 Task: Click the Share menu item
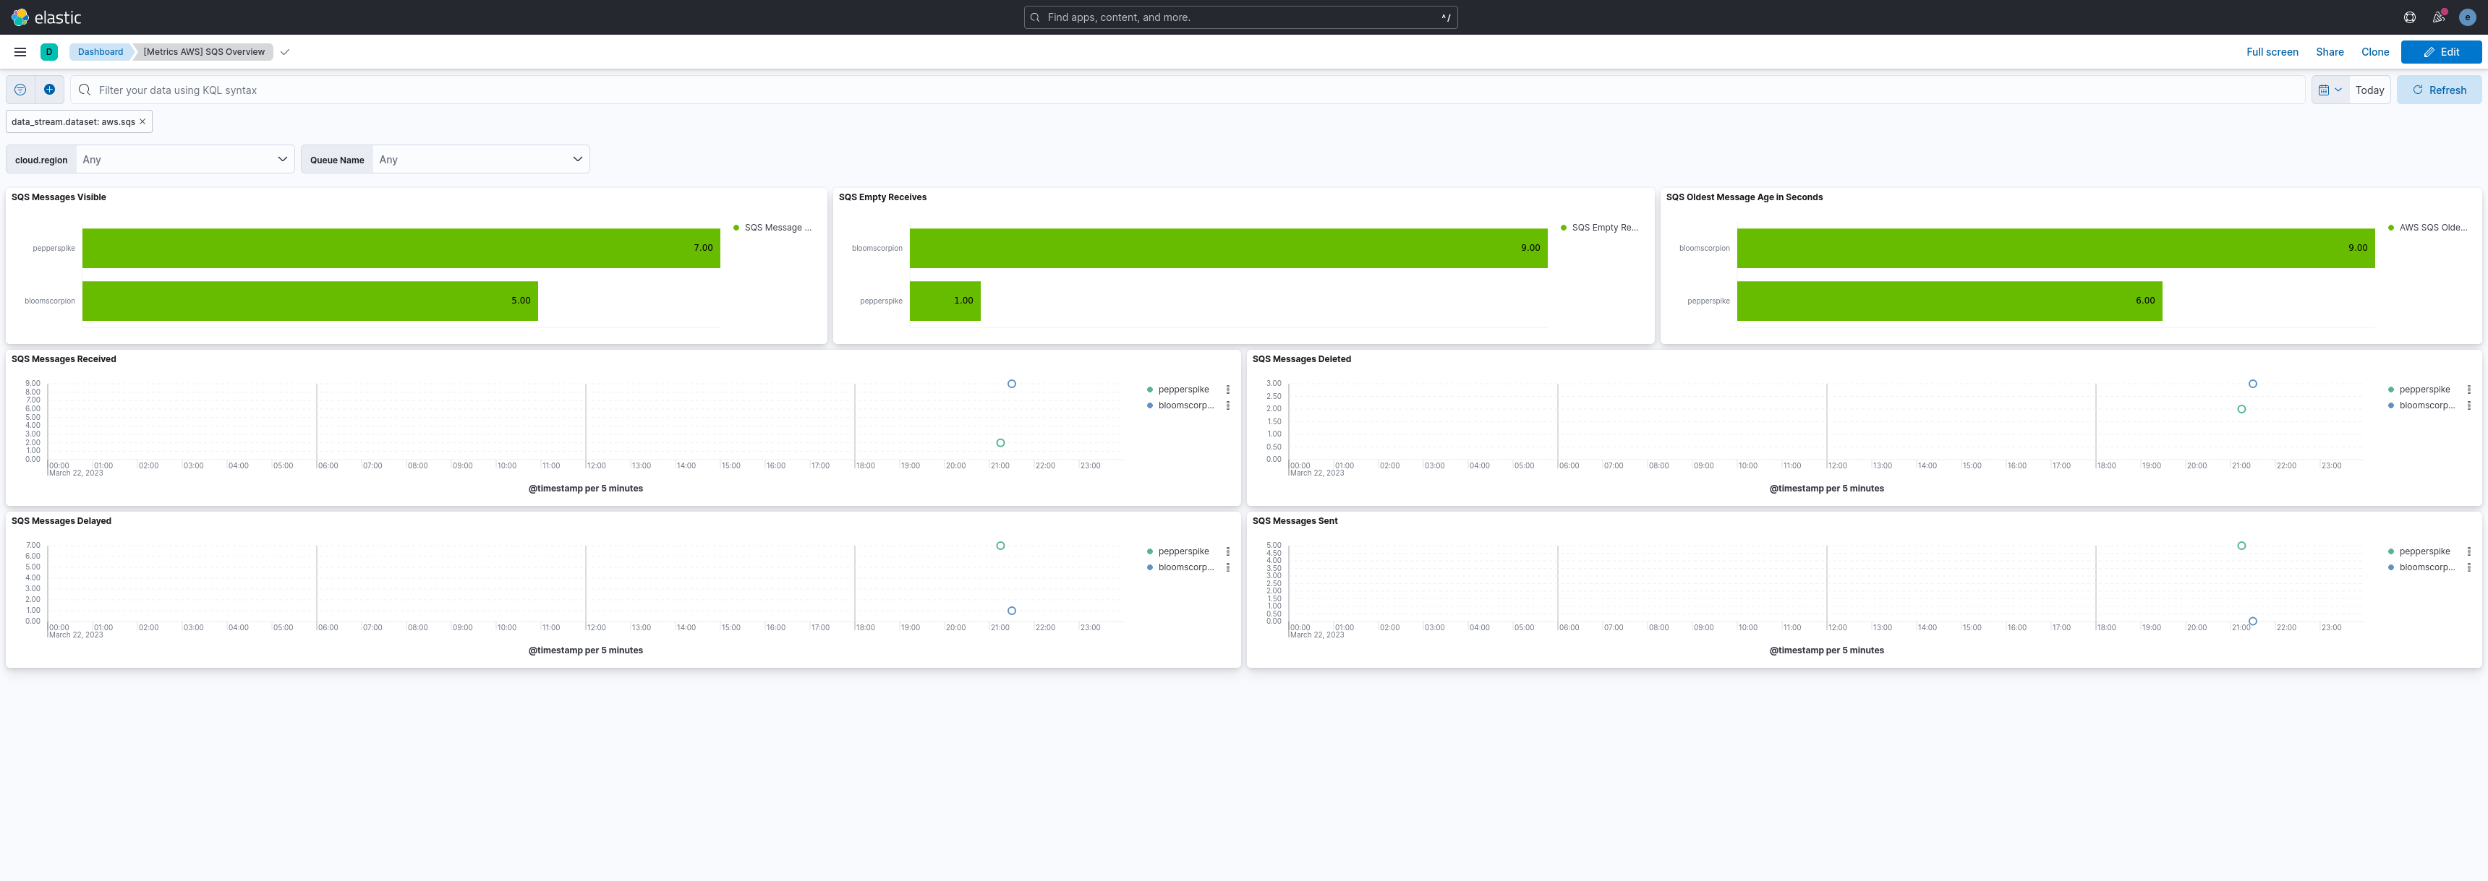pyautogui.click(x=2329, y=52)
